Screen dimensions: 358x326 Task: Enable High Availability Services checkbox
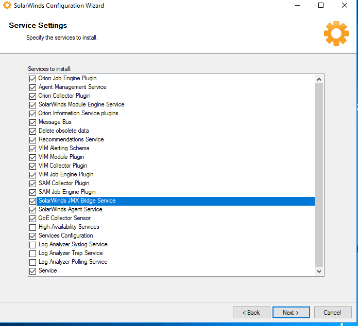(x=32, y=227)
